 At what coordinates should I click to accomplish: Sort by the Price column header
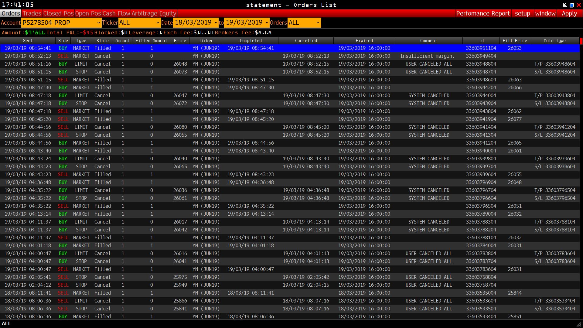[x=180, y=41]
